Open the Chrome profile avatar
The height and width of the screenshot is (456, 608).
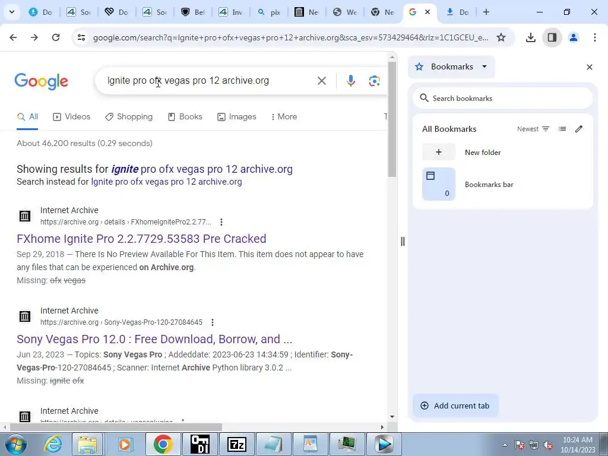click(x=574, y=37)
